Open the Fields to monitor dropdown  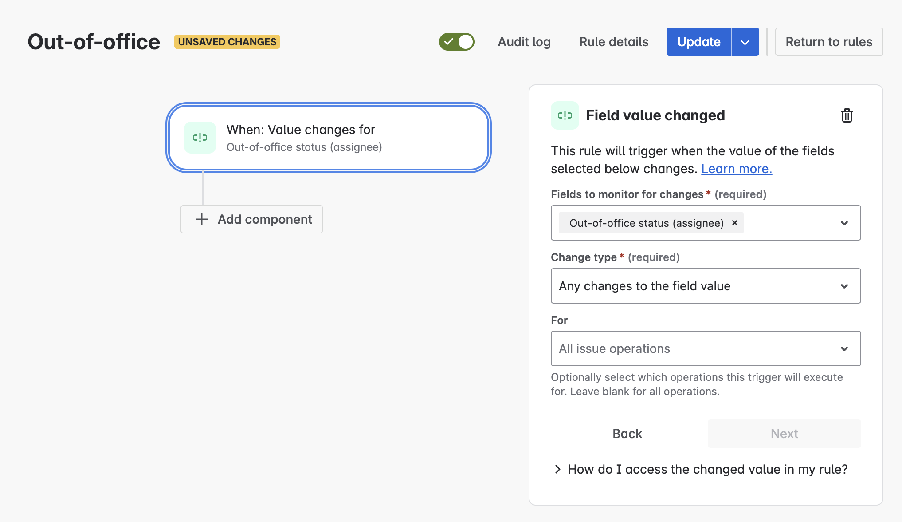pos(844,223)
